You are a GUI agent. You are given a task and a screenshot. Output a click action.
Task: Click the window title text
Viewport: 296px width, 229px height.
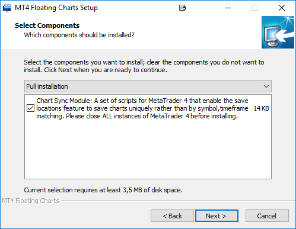(56, 8)
